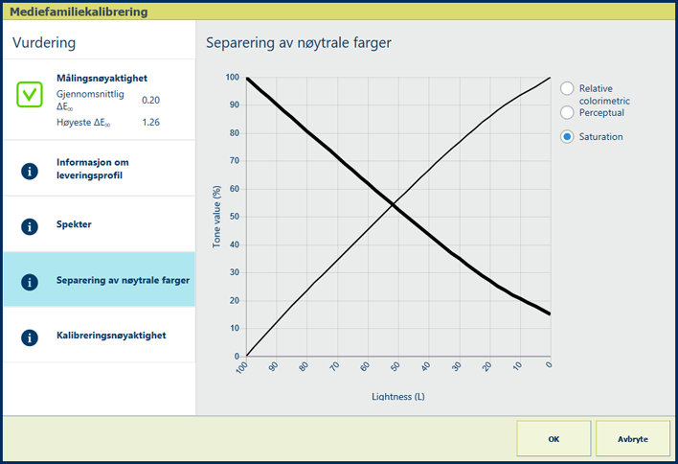
Task: Click the info icon beside Kalibreringsnøyaktighet
Action: coord(30,337)
